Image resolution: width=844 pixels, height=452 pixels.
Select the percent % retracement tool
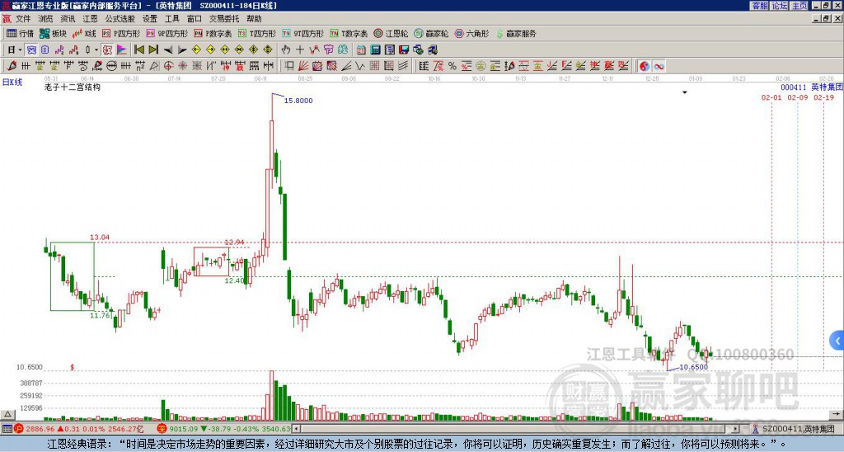point(452,66)
